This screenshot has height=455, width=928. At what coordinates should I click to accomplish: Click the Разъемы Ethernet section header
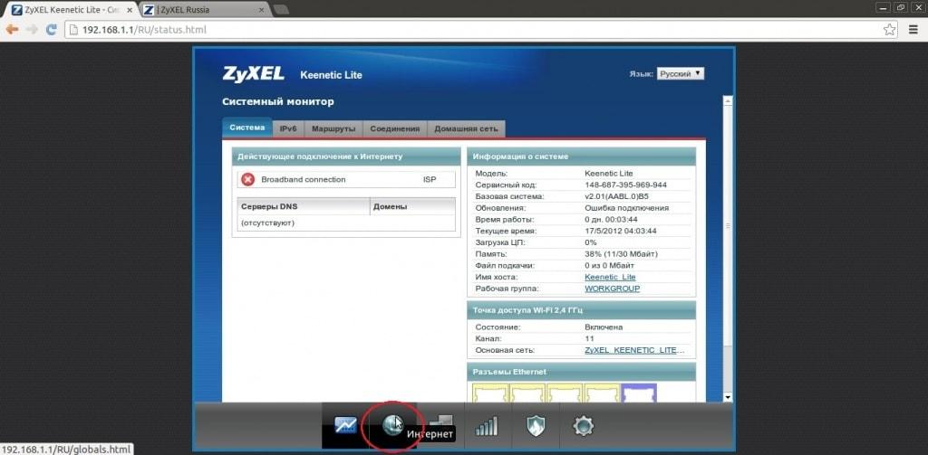581,373
